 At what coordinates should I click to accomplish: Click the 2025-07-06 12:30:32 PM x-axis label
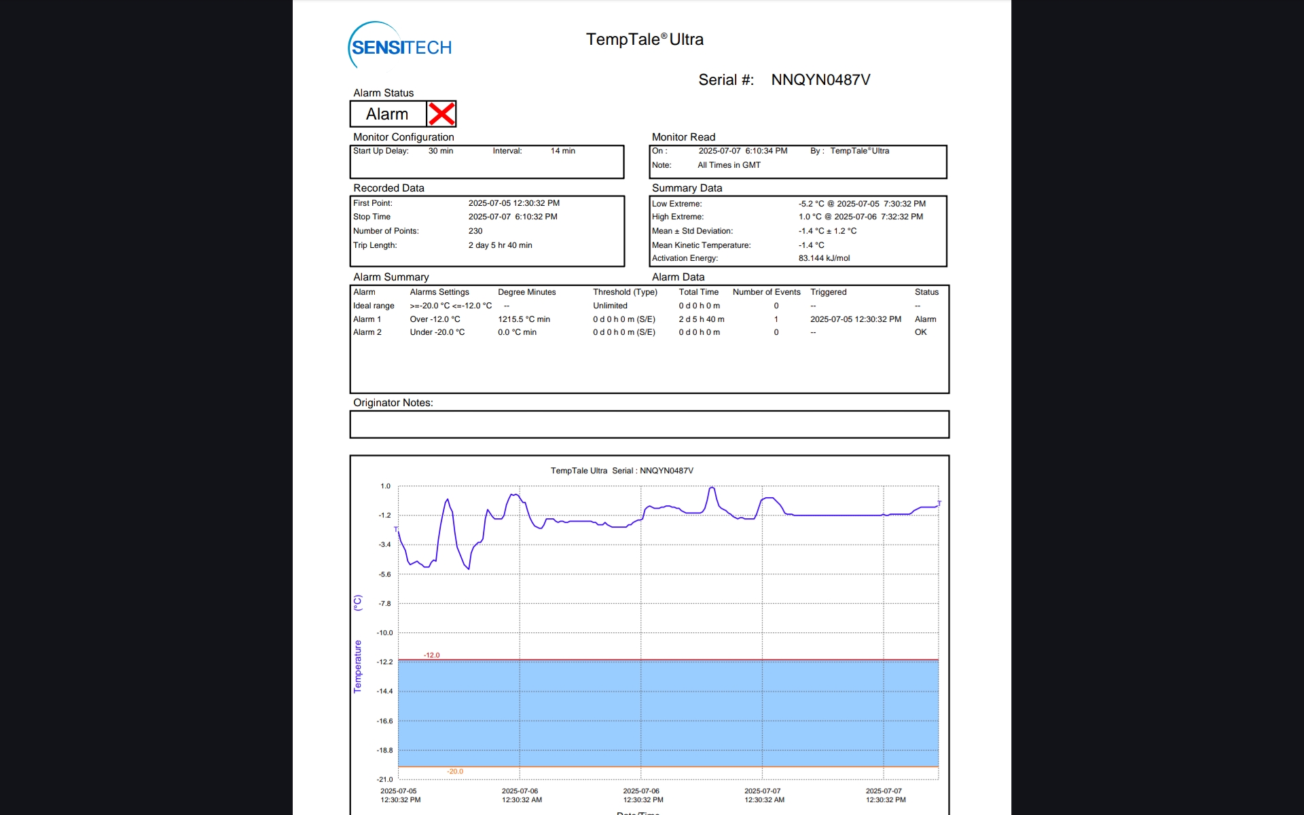coord(642,795)
